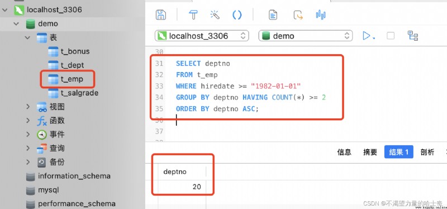
Task: Switch to the 结果 1 tab
Action: [x=399, y=151]
